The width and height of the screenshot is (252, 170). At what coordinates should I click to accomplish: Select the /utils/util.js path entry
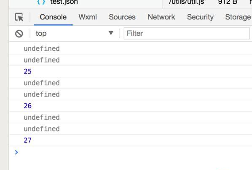[x=186, y=2]
